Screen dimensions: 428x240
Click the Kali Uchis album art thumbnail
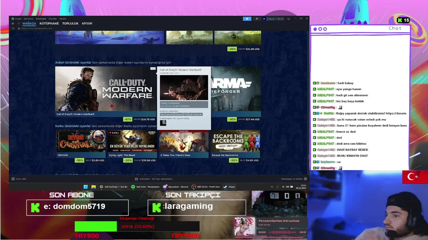[244, 226]
